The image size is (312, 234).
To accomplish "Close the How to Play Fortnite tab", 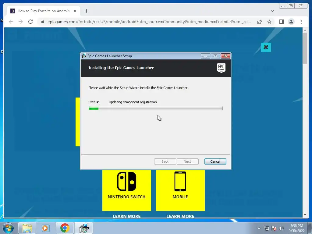I will point(75,11).
